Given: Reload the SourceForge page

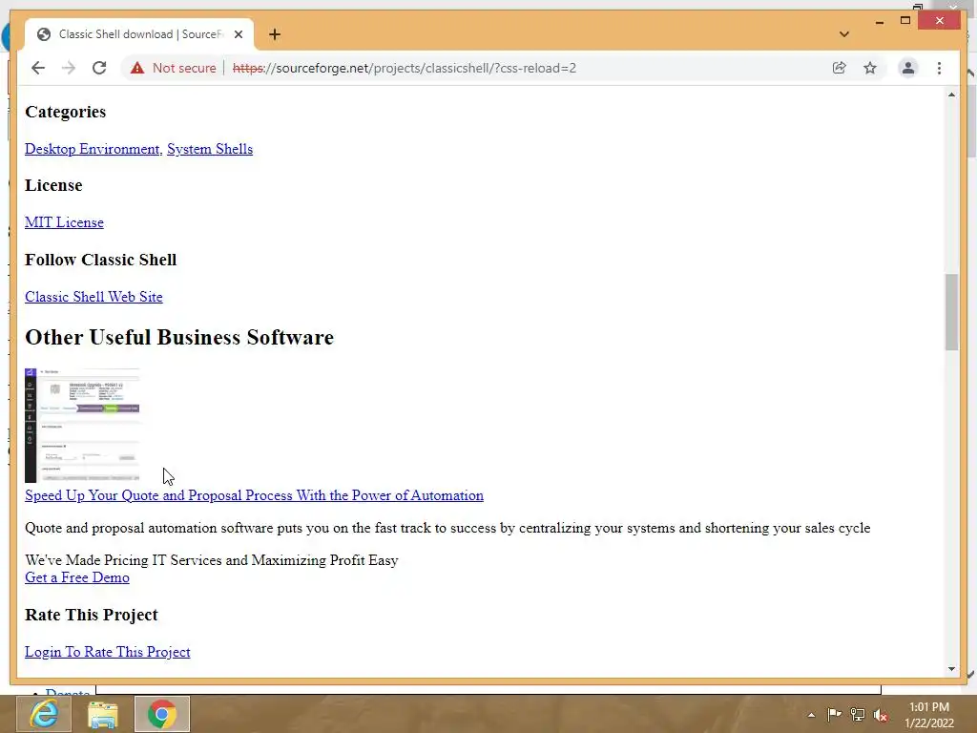Looking at the screenshot, I should [x=99, y=68].
